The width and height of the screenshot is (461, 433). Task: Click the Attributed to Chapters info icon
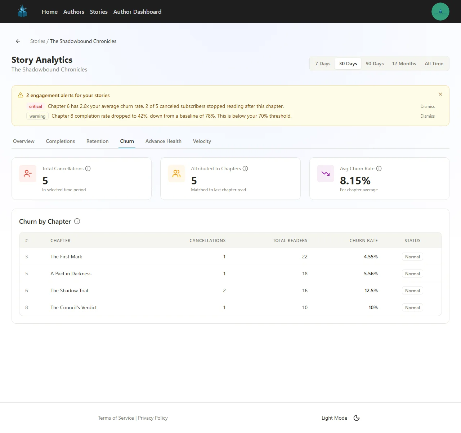(245, 169)
